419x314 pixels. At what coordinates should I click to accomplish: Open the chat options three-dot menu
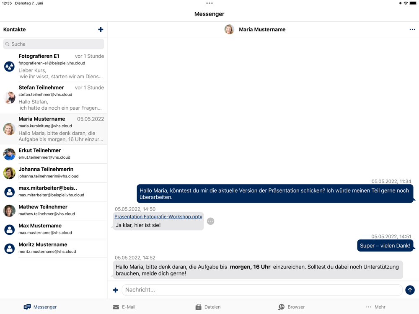coord(412,29)
